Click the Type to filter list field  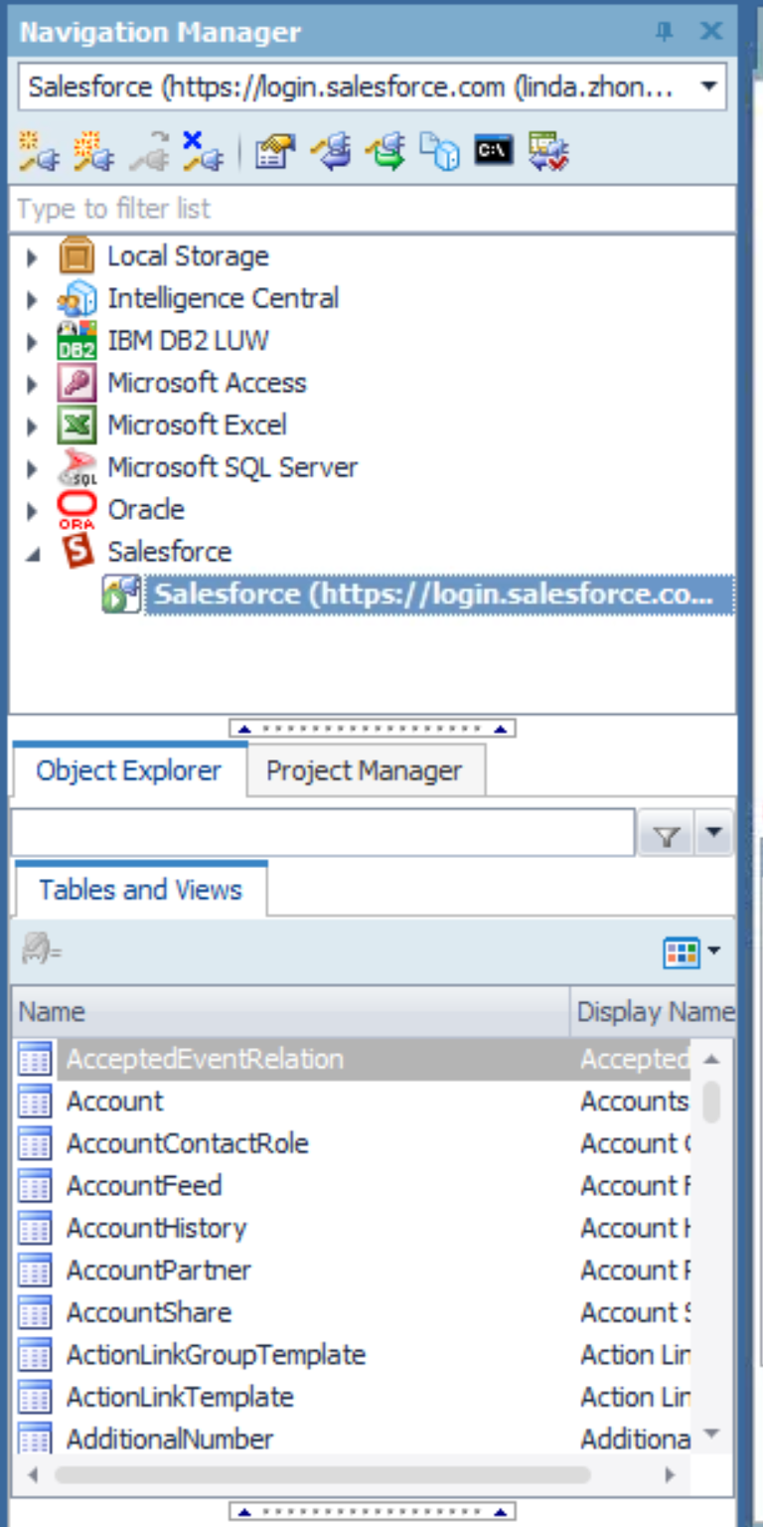(372, 209)
